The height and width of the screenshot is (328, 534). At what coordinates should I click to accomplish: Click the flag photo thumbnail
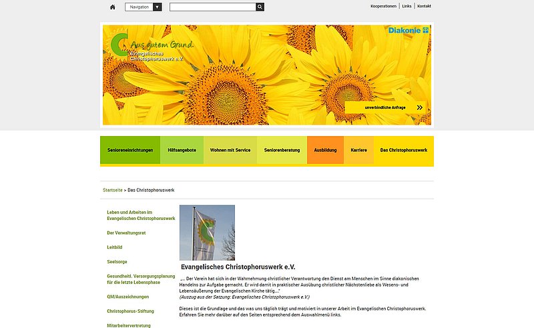[207, 233]
